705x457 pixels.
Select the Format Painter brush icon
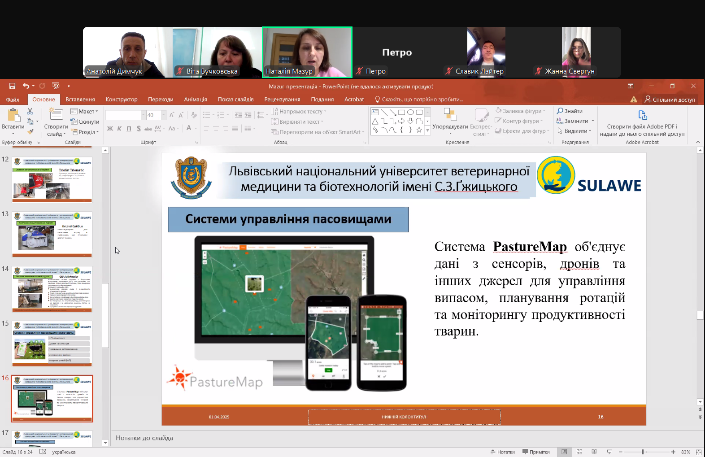point(30,132)
